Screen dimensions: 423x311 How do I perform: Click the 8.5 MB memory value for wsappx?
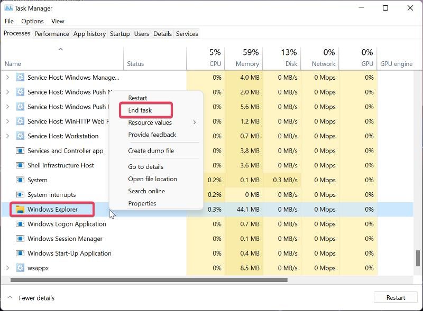click(x=250, y=268)
